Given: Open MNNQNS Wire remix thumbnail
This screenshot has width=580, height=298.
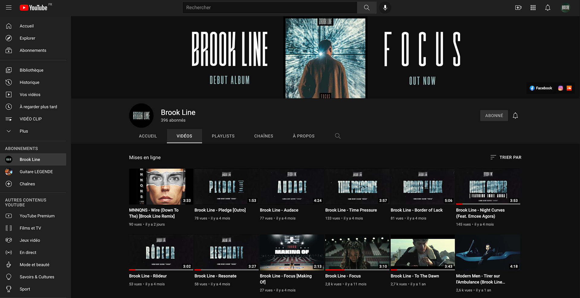Looking at the screenshot, I should (161, 187).
